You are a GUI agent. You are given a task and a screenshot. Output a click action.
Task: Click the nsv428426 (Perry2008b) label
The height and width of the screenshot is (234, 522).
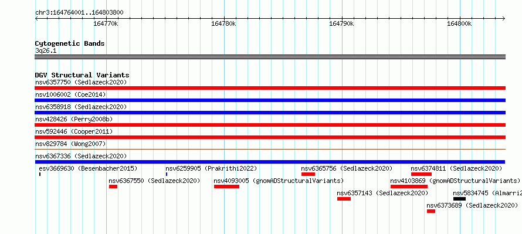point(74,119)
